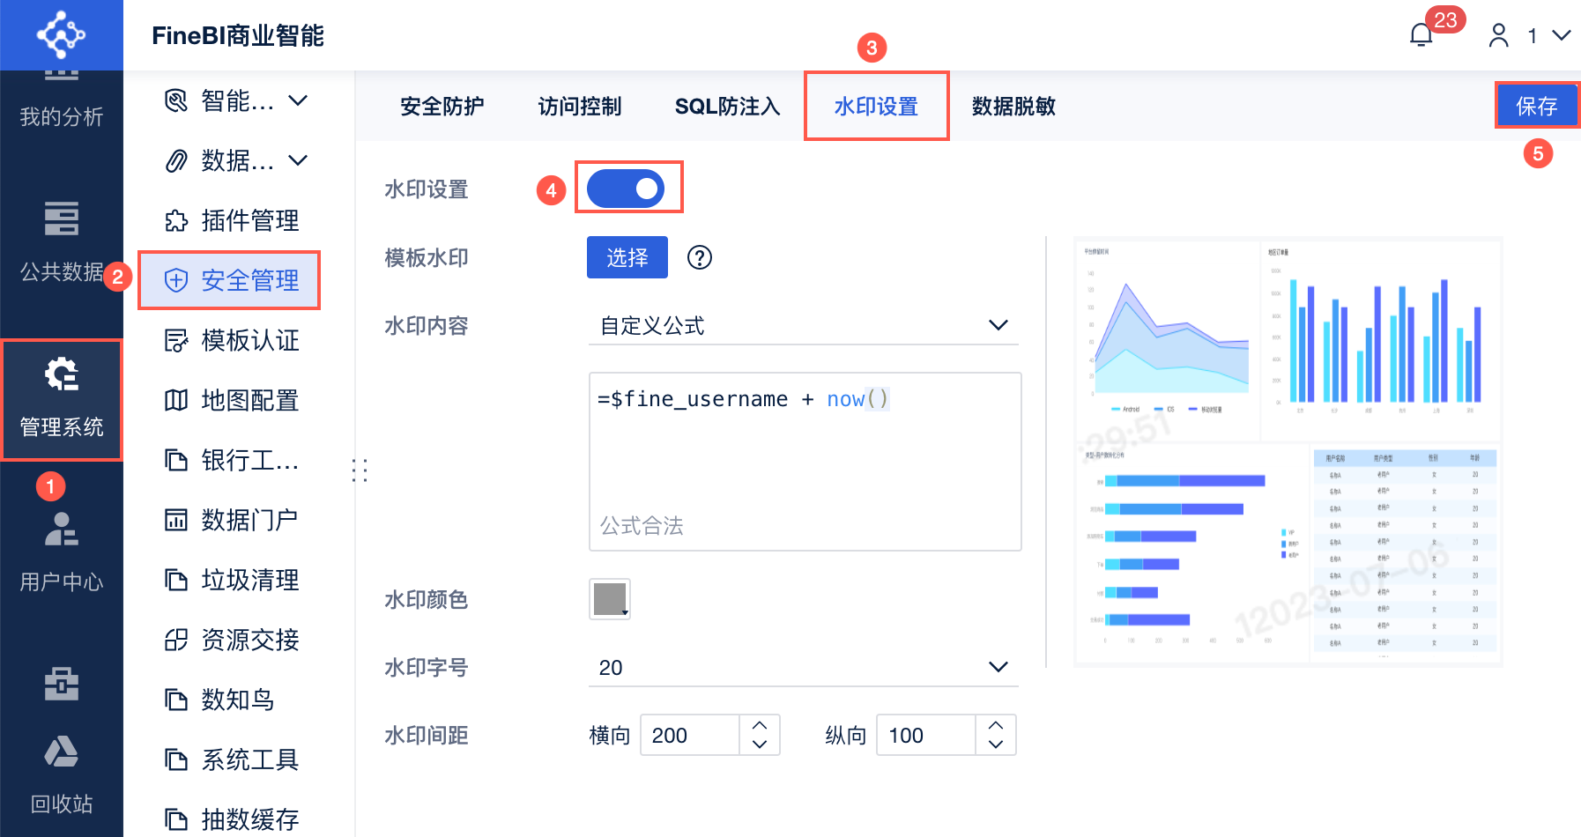Click into the watermark formula editor
This screenshot has height=837, width=1581.
[x=805, y=462]
